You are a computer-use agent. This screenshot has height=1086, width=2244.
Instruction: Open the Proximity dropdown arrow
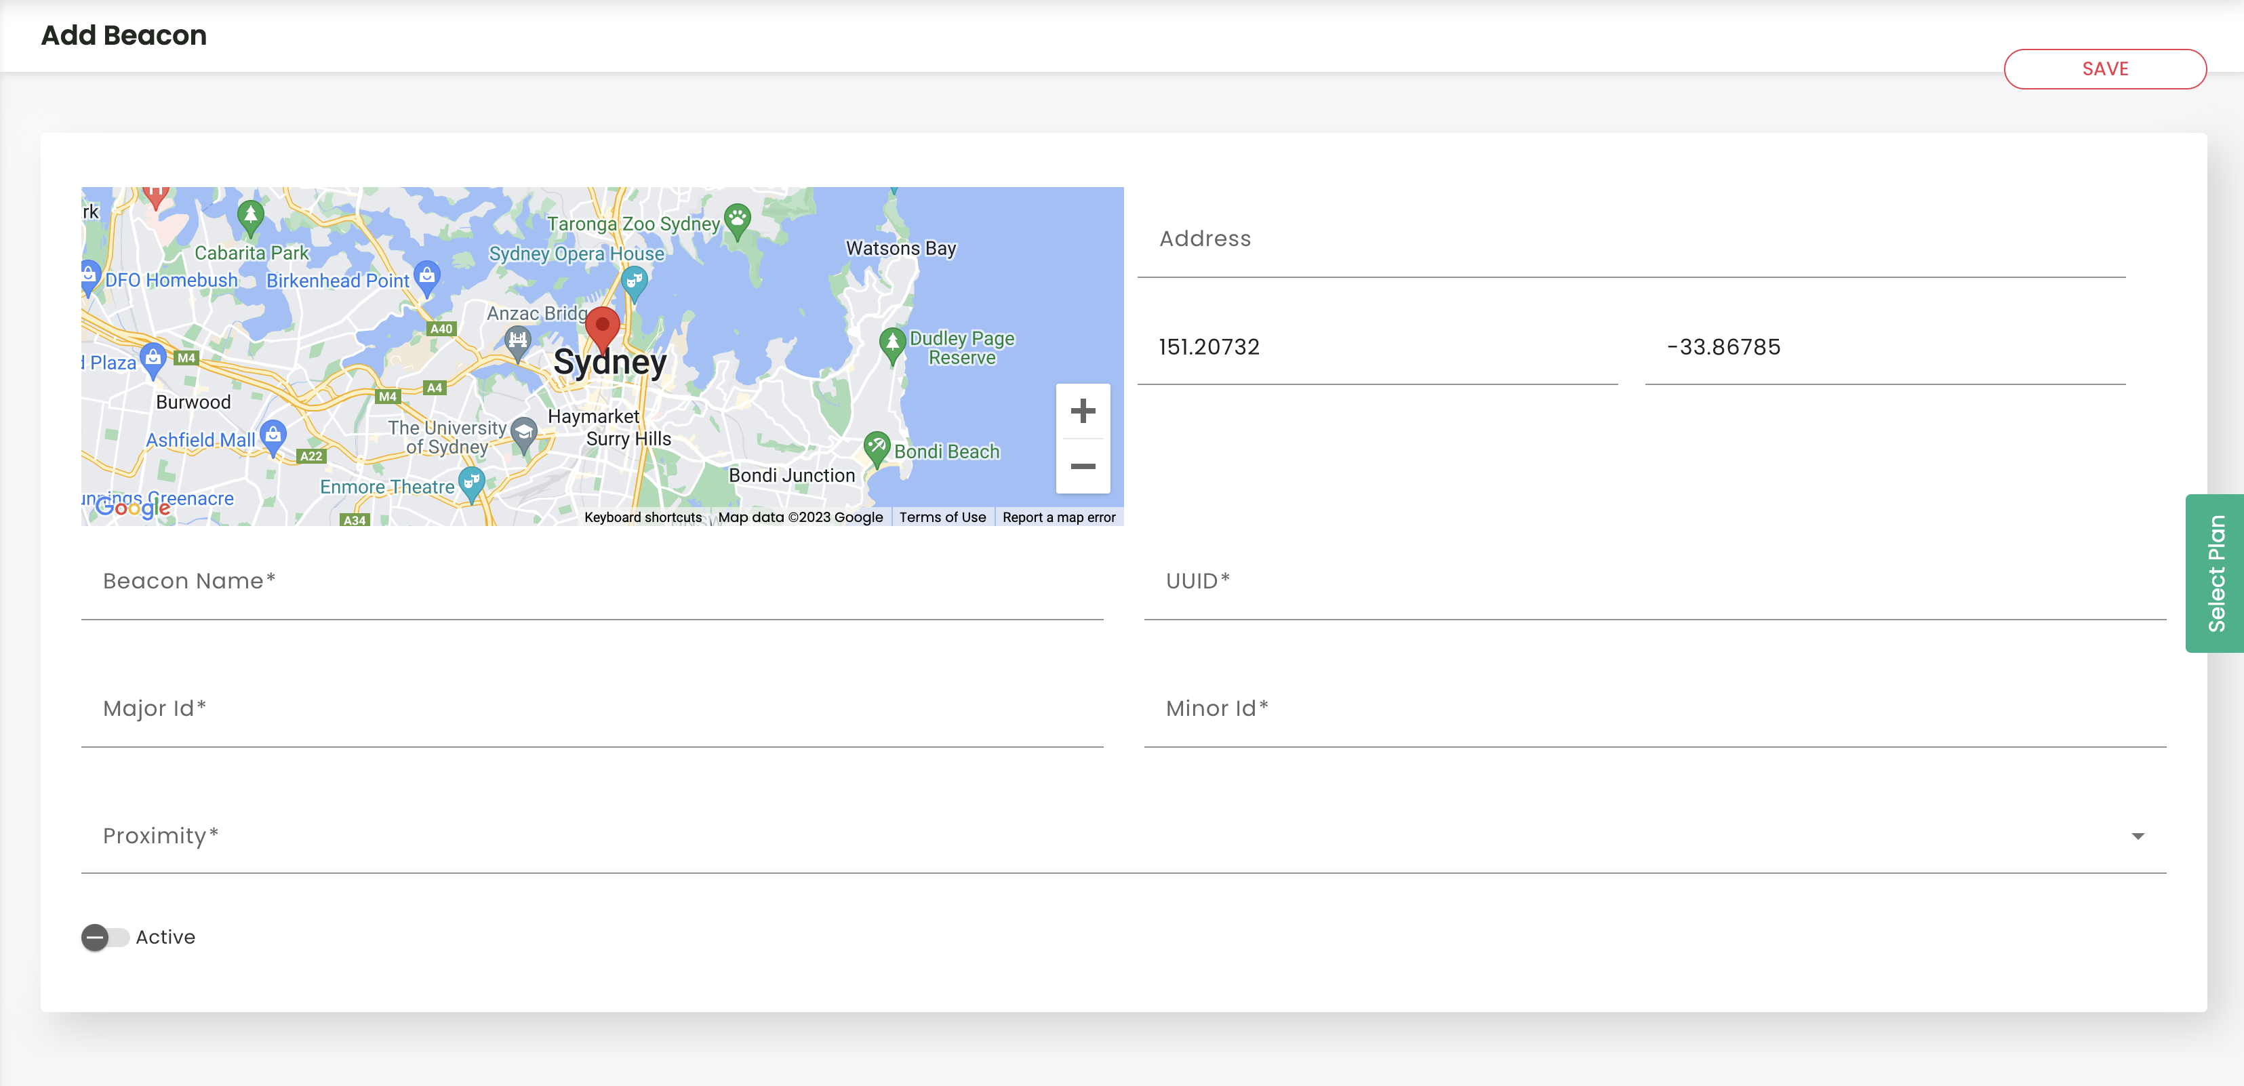click(x=2137, y=836)
